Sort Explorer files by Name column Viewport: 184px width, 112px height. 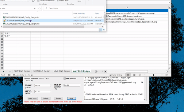coord(6,14)
